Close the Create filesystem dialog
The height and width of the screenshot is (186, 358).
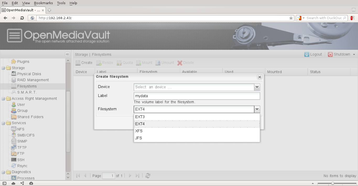click(259, 77)
